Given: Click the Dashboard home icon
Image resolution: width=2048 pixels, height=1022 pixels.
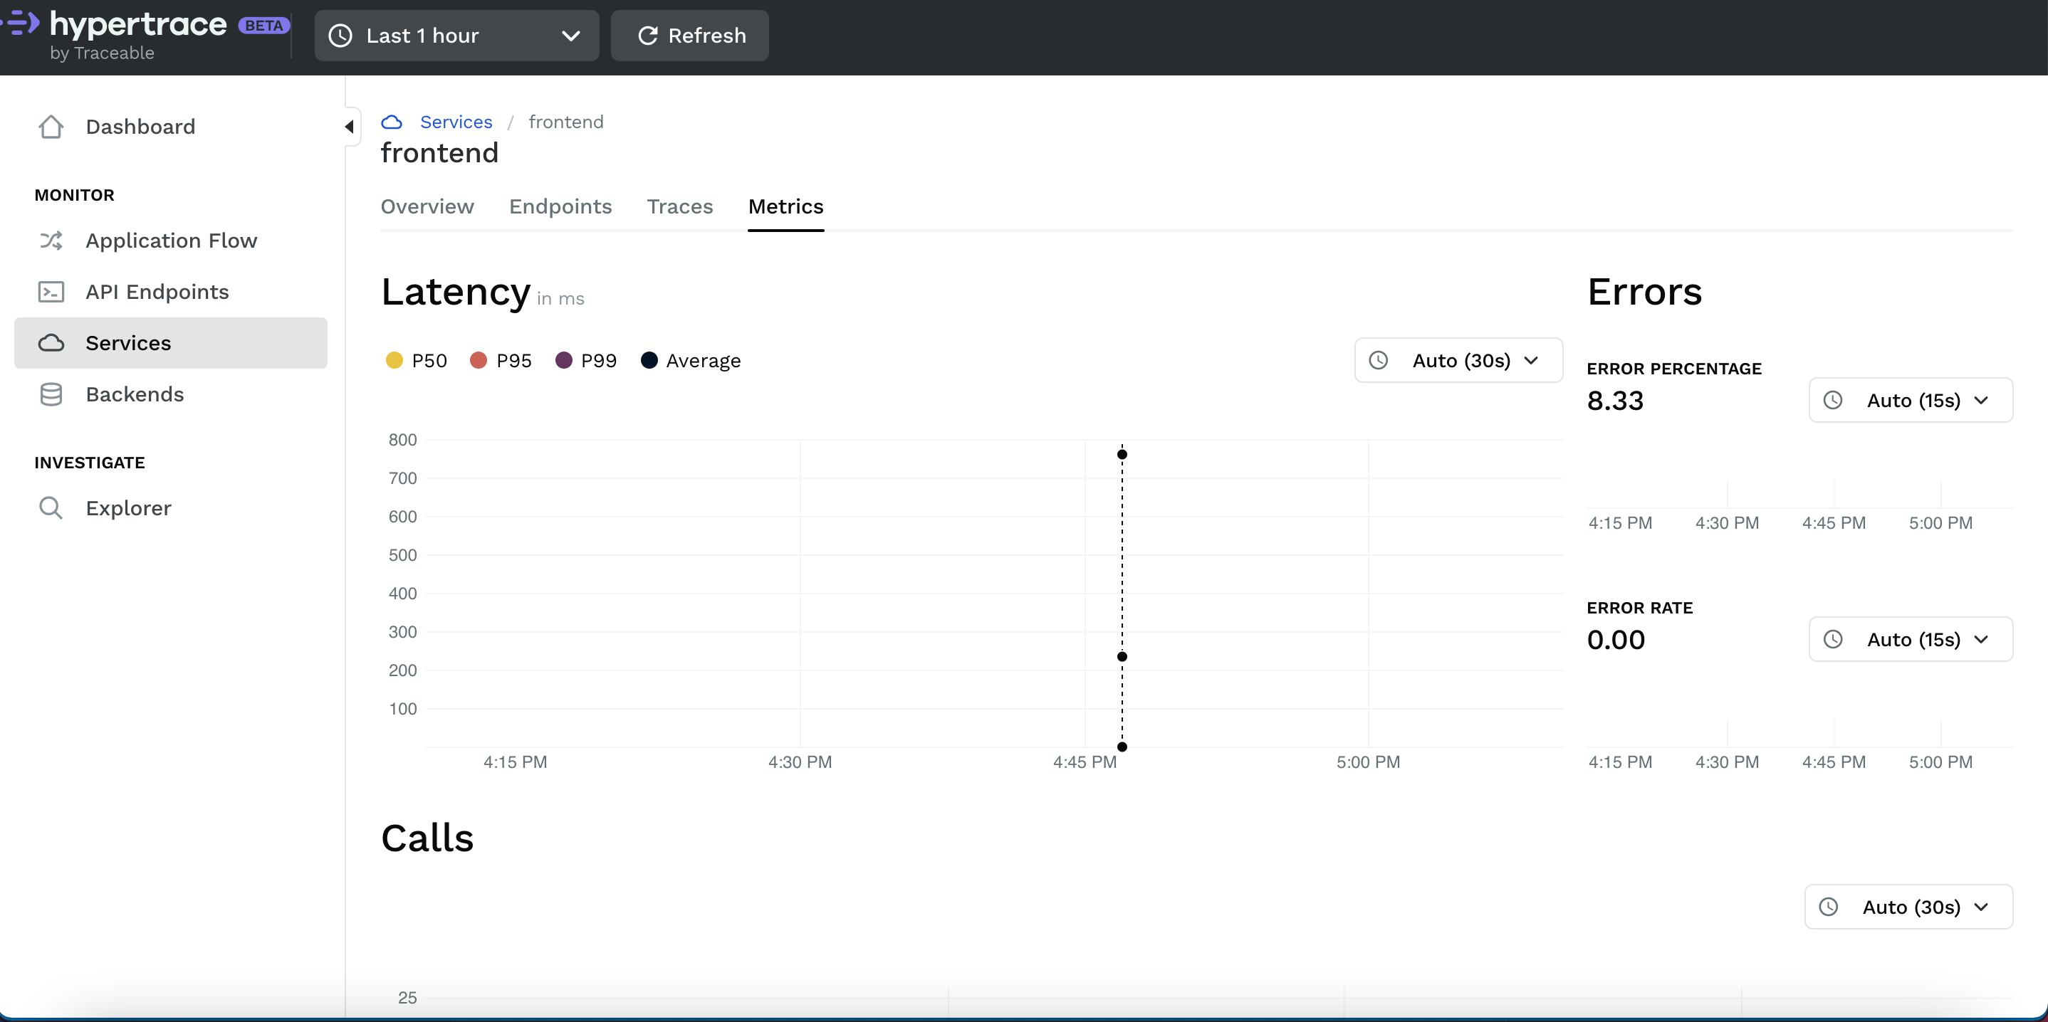Looking at the screenshot, I should [51, 127].
